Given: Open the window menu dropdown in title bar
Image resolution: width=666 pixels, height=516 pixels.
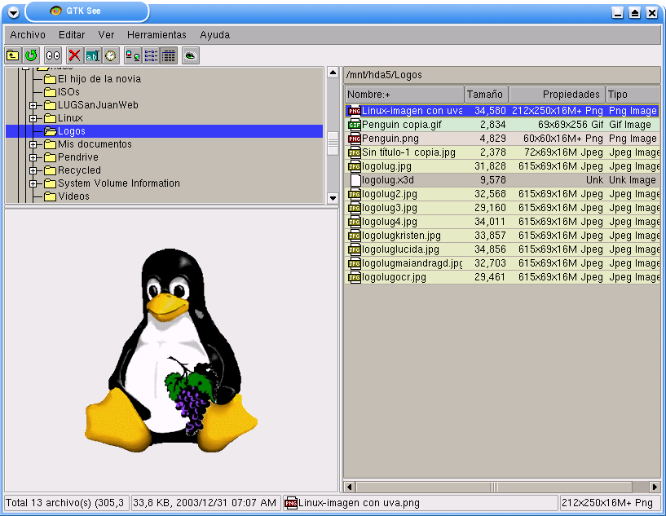Looking at the screenshot, I should point(14,13).
